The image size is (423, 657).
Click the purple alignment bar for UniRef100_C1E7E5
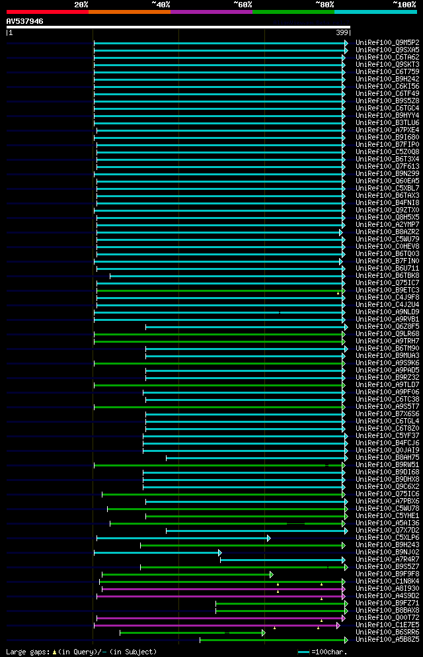coord(217,626)
